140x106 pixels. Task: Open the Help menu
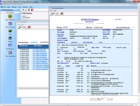click(x=31, y=7)
